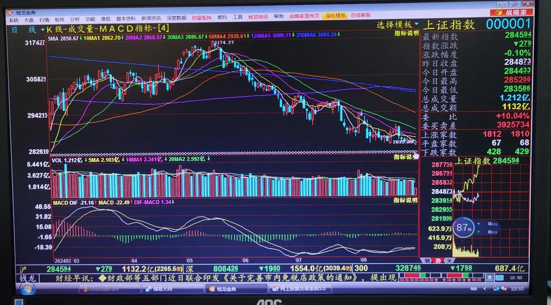Open 在线客服 online support
Viewport: 551px width, 305px height.
click(x=360, y=15)
